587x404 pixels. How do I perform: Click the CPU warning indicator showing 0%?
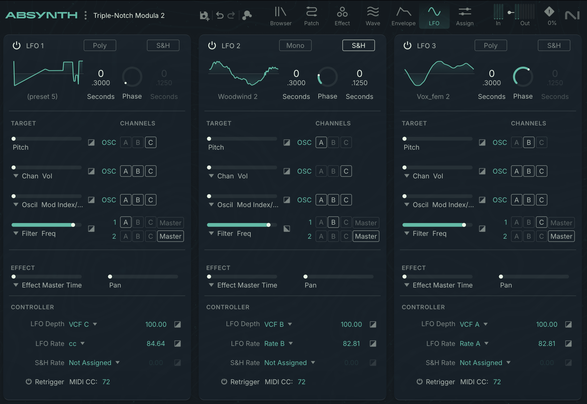(x=550, y=15)
